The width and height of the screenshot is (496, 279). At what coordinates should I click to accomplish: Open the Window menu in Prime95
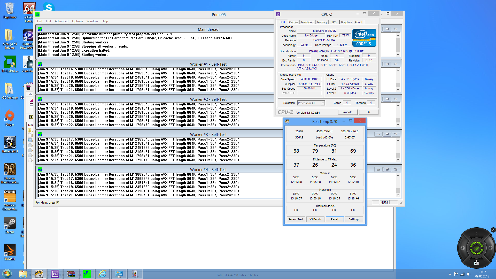point(92,21)
